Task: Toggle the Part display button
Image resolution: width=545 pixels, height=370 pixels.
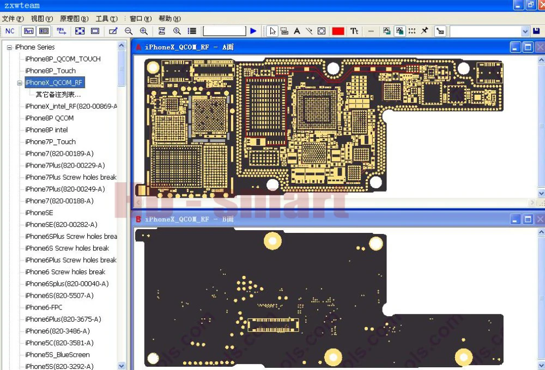Action: (x=28, y=31)
